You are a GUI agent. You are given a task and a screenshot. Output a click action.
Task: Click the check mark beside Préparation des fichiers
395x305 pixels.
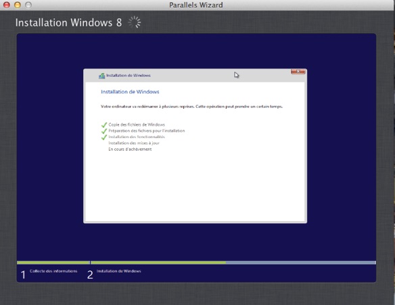[104, 131]
